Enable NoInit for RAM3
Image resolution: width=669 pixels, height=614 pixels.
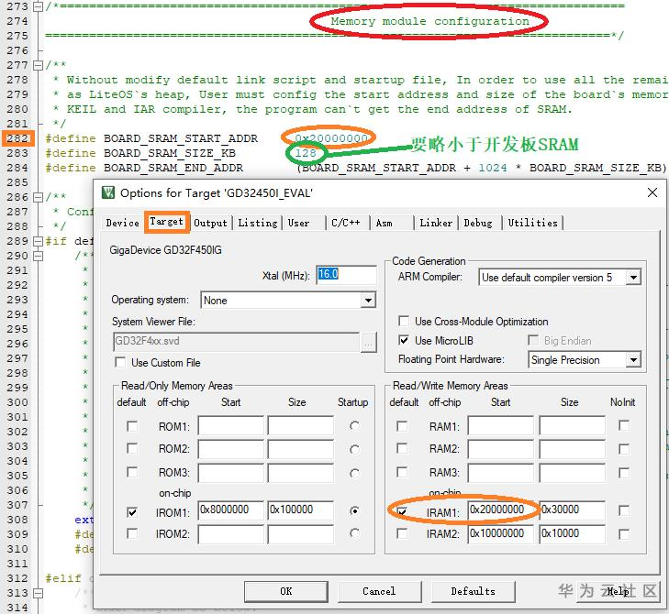[624, 473]
